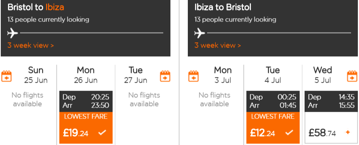The width and height of the screenshot is (359, 145).
Task: Click airplane icon in Bristol to Ibiza header
Action: pyautogui.click(x=12, y=33)
